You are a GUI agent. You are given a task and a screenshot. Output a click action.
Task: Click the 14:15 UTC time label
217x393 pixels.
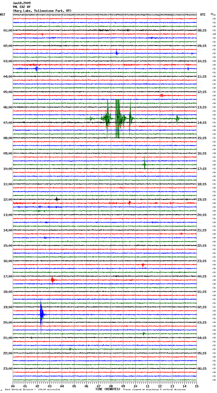(x=202, y=123)
